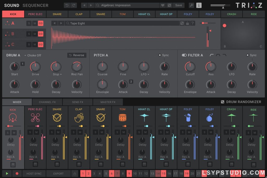Enable Sync on the PITCH A section
The image size is (267, 178).
coord(159,55)
